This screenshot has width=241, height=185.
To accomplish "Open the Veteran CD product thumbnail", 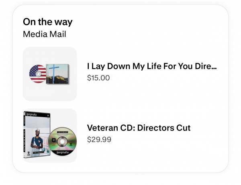I will (50, 136).
